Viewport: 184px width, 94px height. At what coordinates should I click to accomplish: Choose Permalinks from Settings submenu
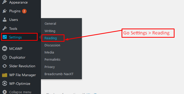[52, 59]
